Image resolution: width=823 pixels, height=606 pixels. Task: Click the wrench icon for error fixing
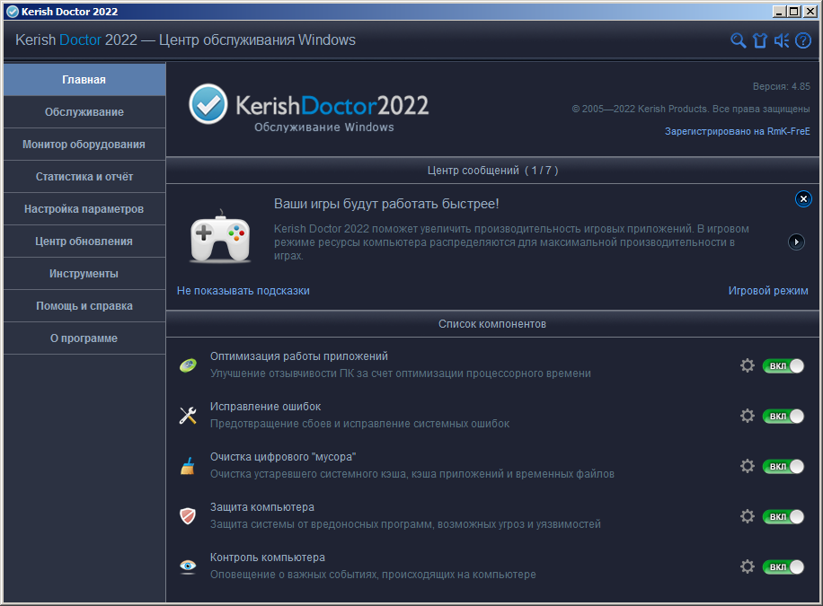pos(188,416)
